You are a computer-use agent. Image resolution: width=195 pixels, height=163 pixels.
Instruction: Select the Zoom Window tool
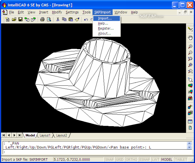tap(190, 59)
